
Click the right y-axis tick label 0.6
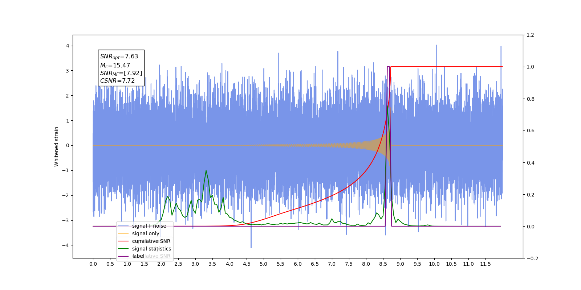point(531,131)
